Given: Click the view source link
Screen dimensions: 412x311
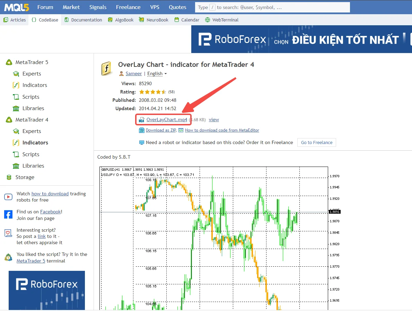Looking at the screenshot, I should [214, 120].
